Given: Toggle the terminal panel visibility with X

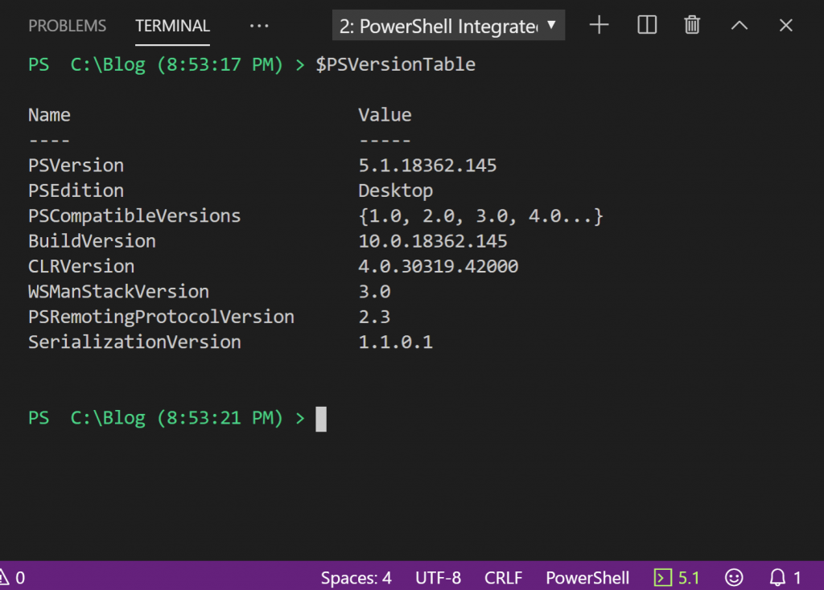Looking at the screenshot, I should [x=785, y=25].
